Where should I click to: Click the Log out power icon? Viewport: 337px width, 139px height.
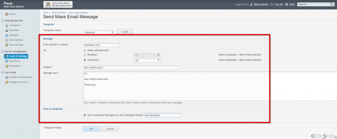click(x=272, y=4)
